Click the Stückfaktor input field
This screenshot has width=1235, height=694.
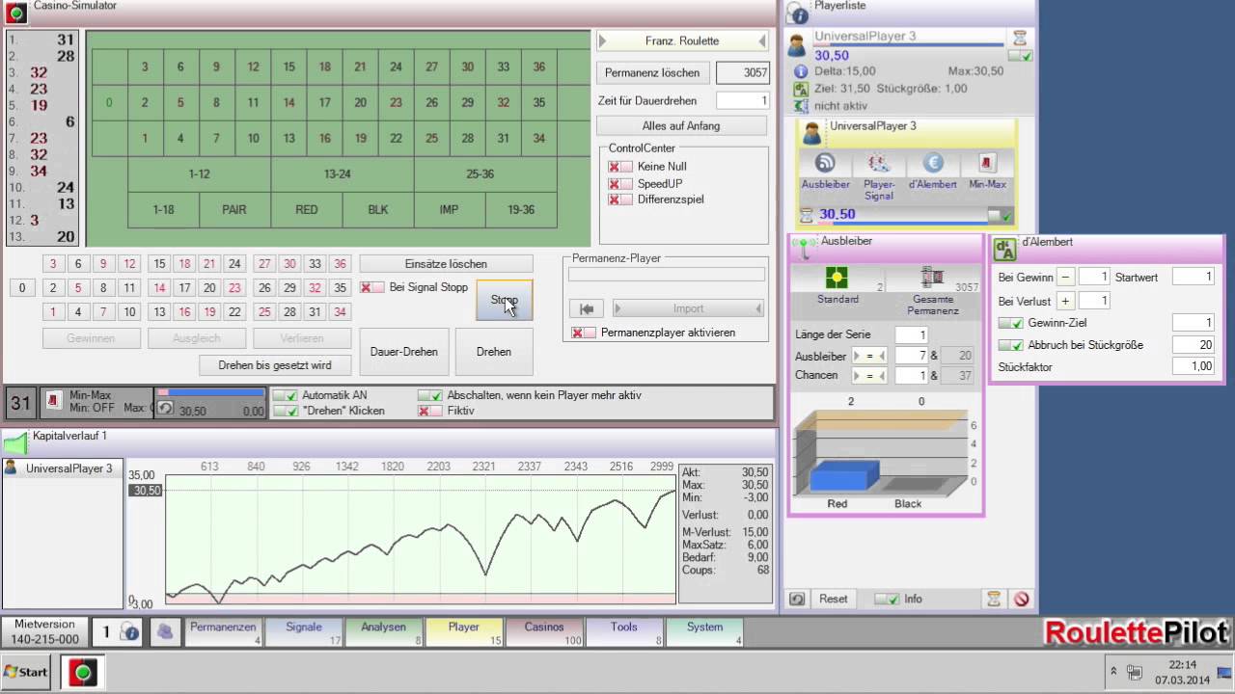pyautogui.click(x=1193, y=367)
